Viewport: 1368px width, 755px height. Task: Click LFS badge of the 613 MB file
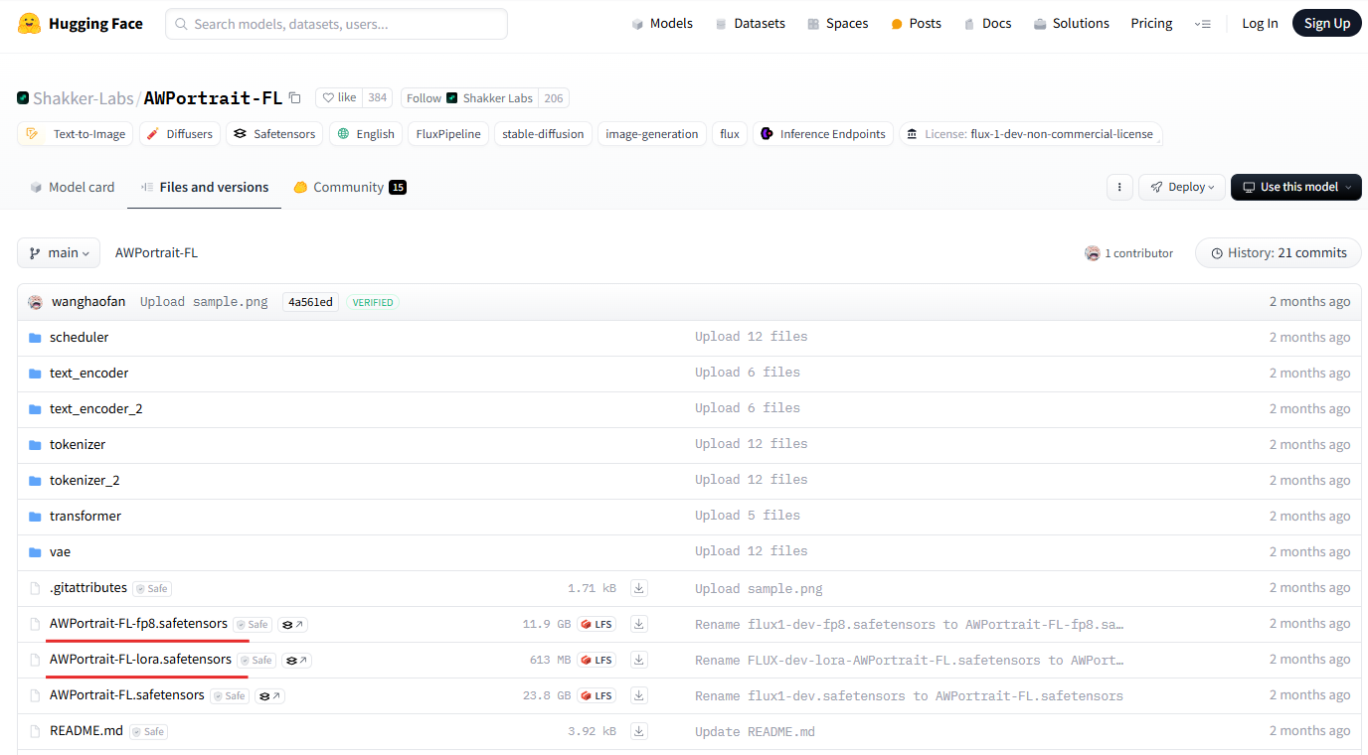(x=597, y=661)
